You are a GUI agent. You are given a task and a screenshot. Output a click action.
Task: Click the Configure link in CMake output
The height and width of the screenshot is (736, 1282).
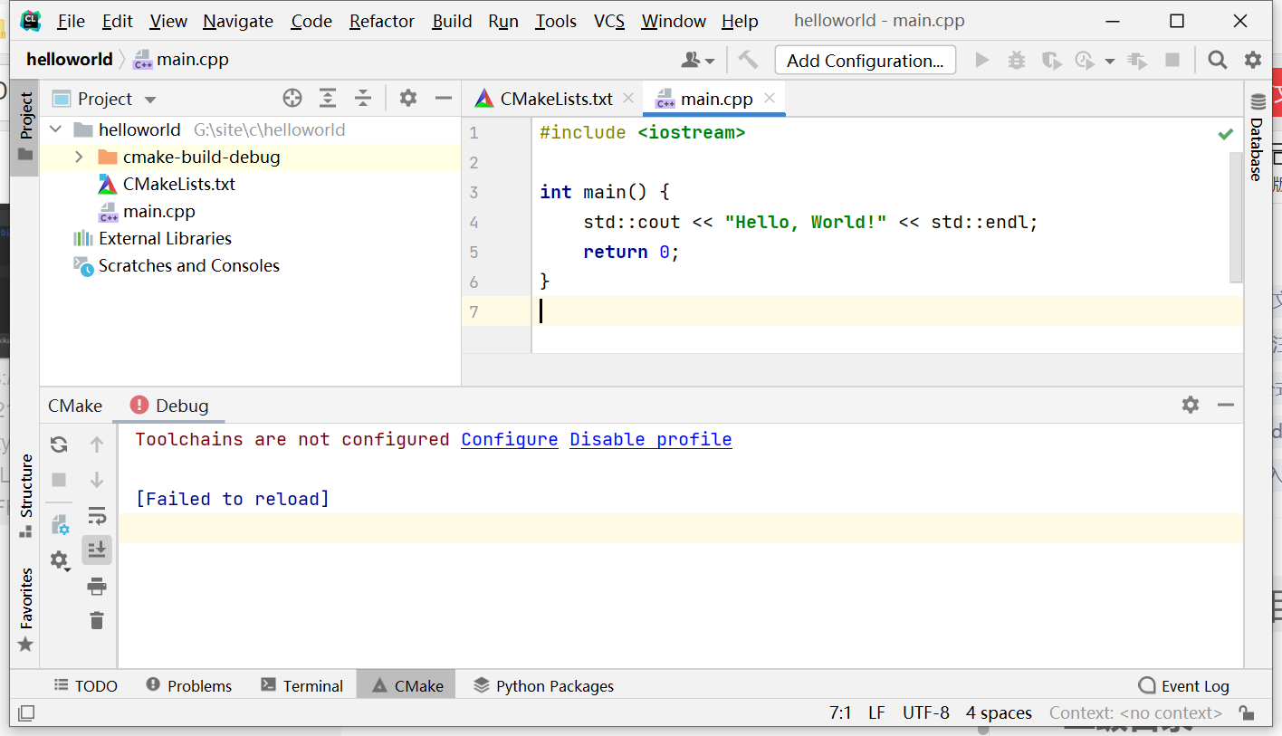coord(509,439)
